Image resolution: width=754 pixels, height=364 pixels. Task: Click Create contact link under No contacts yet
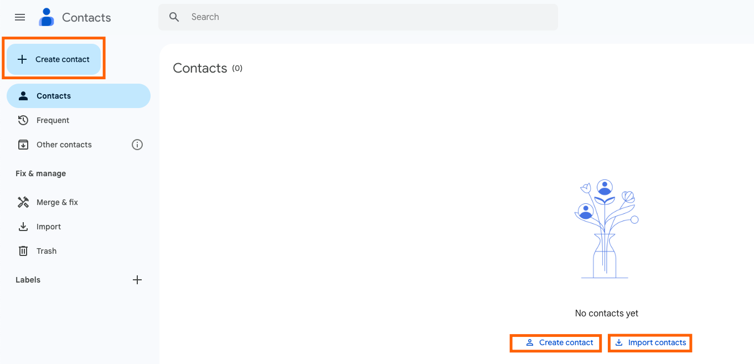tap(559, 342)
